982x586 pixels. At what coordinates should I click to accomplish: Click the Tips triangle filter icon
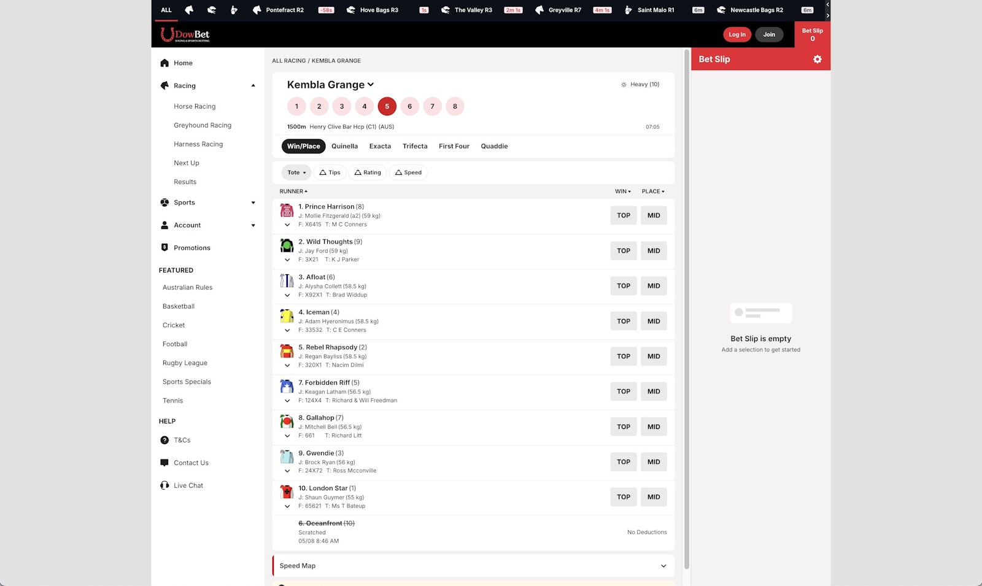[x=324, y=172]
